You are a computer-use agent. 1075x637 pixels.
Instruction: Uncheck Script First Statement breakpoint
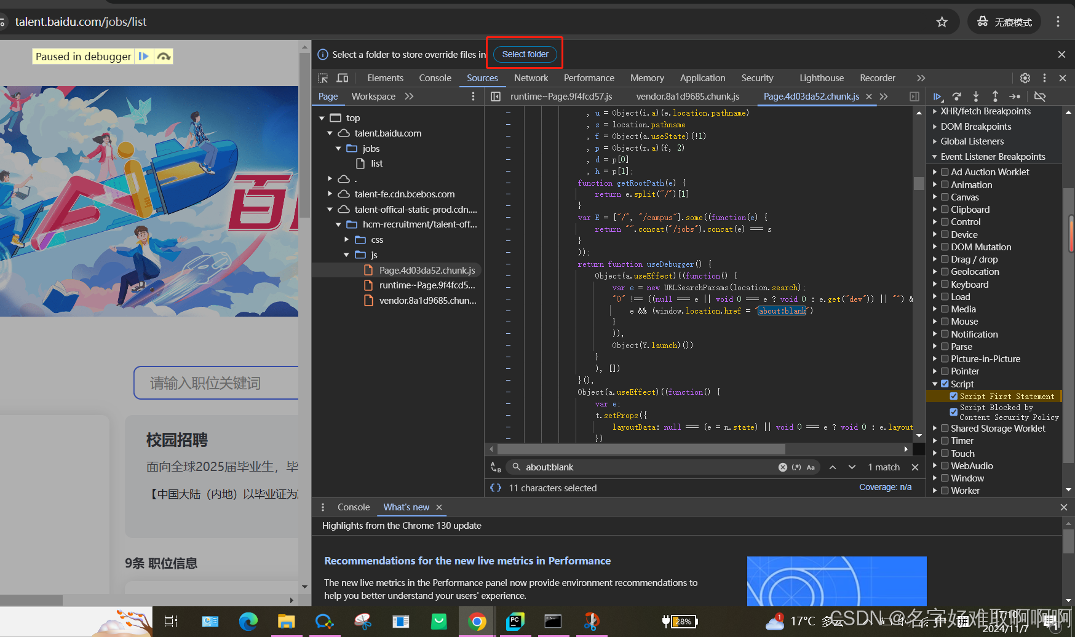tap(954, 396)
